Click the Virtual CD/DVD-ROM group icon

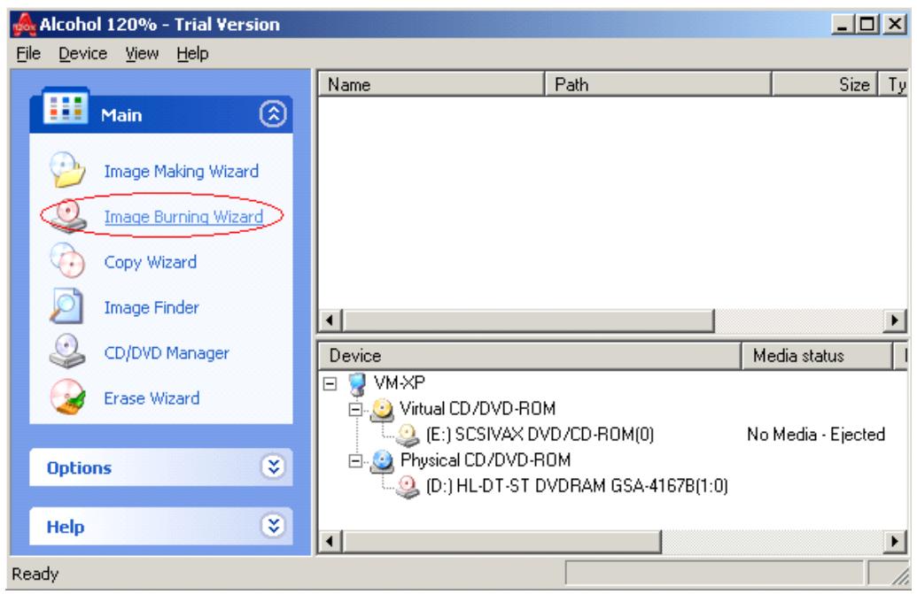382,410
